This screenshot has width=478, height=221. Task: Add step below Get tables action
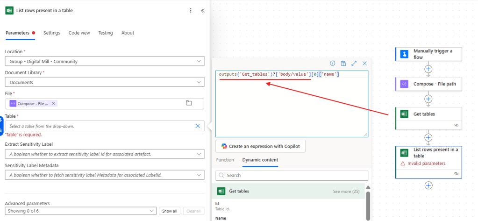[x=428, y=138]
